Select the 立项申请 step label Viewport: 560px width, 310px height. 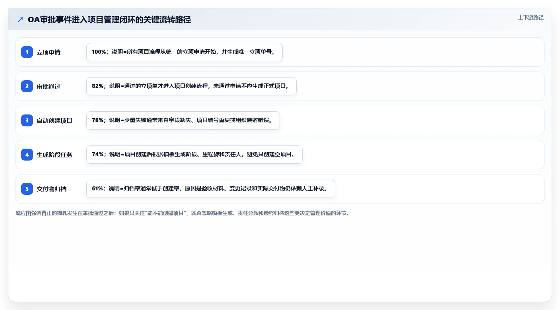coord(49,52)
